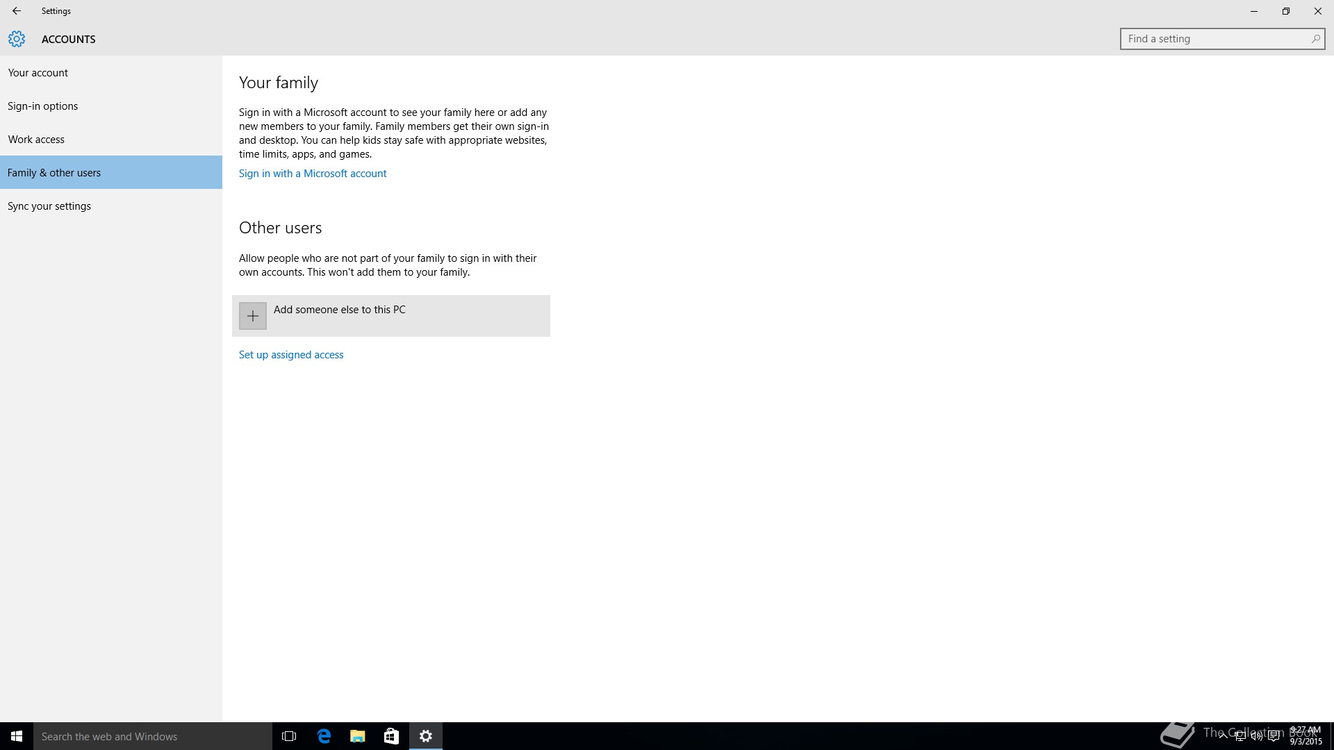Click Sign in with a Microsoft account
This screenshot has height=750, width=1334.
pyautogui.click(x=313, y=174)
